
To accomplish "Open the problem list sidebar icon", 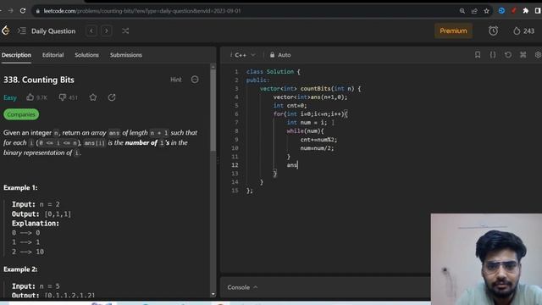I will [x=22, y=30].
